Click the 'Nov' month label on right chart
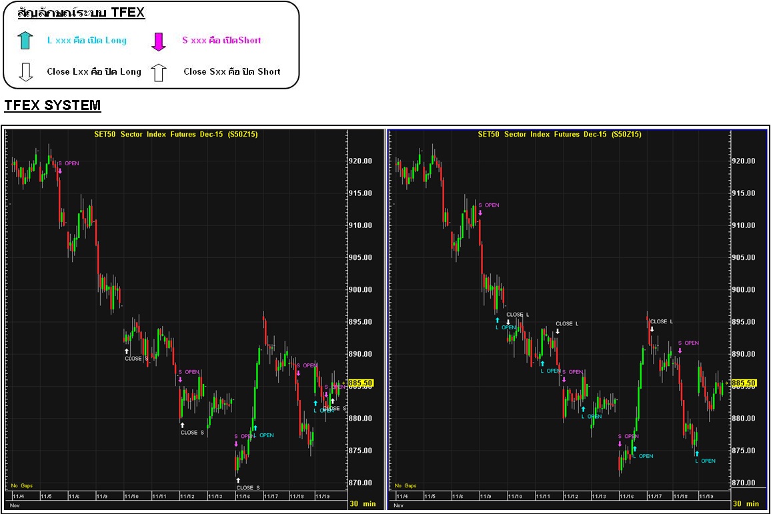Screen dimensions: 771x514 pyautogui.click(x=399, y=505)
